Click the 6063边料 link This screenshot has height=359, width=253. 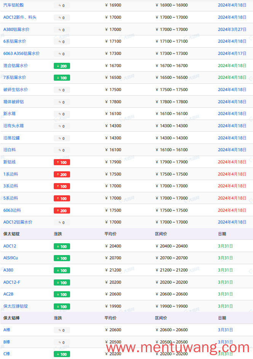(12, 210)
